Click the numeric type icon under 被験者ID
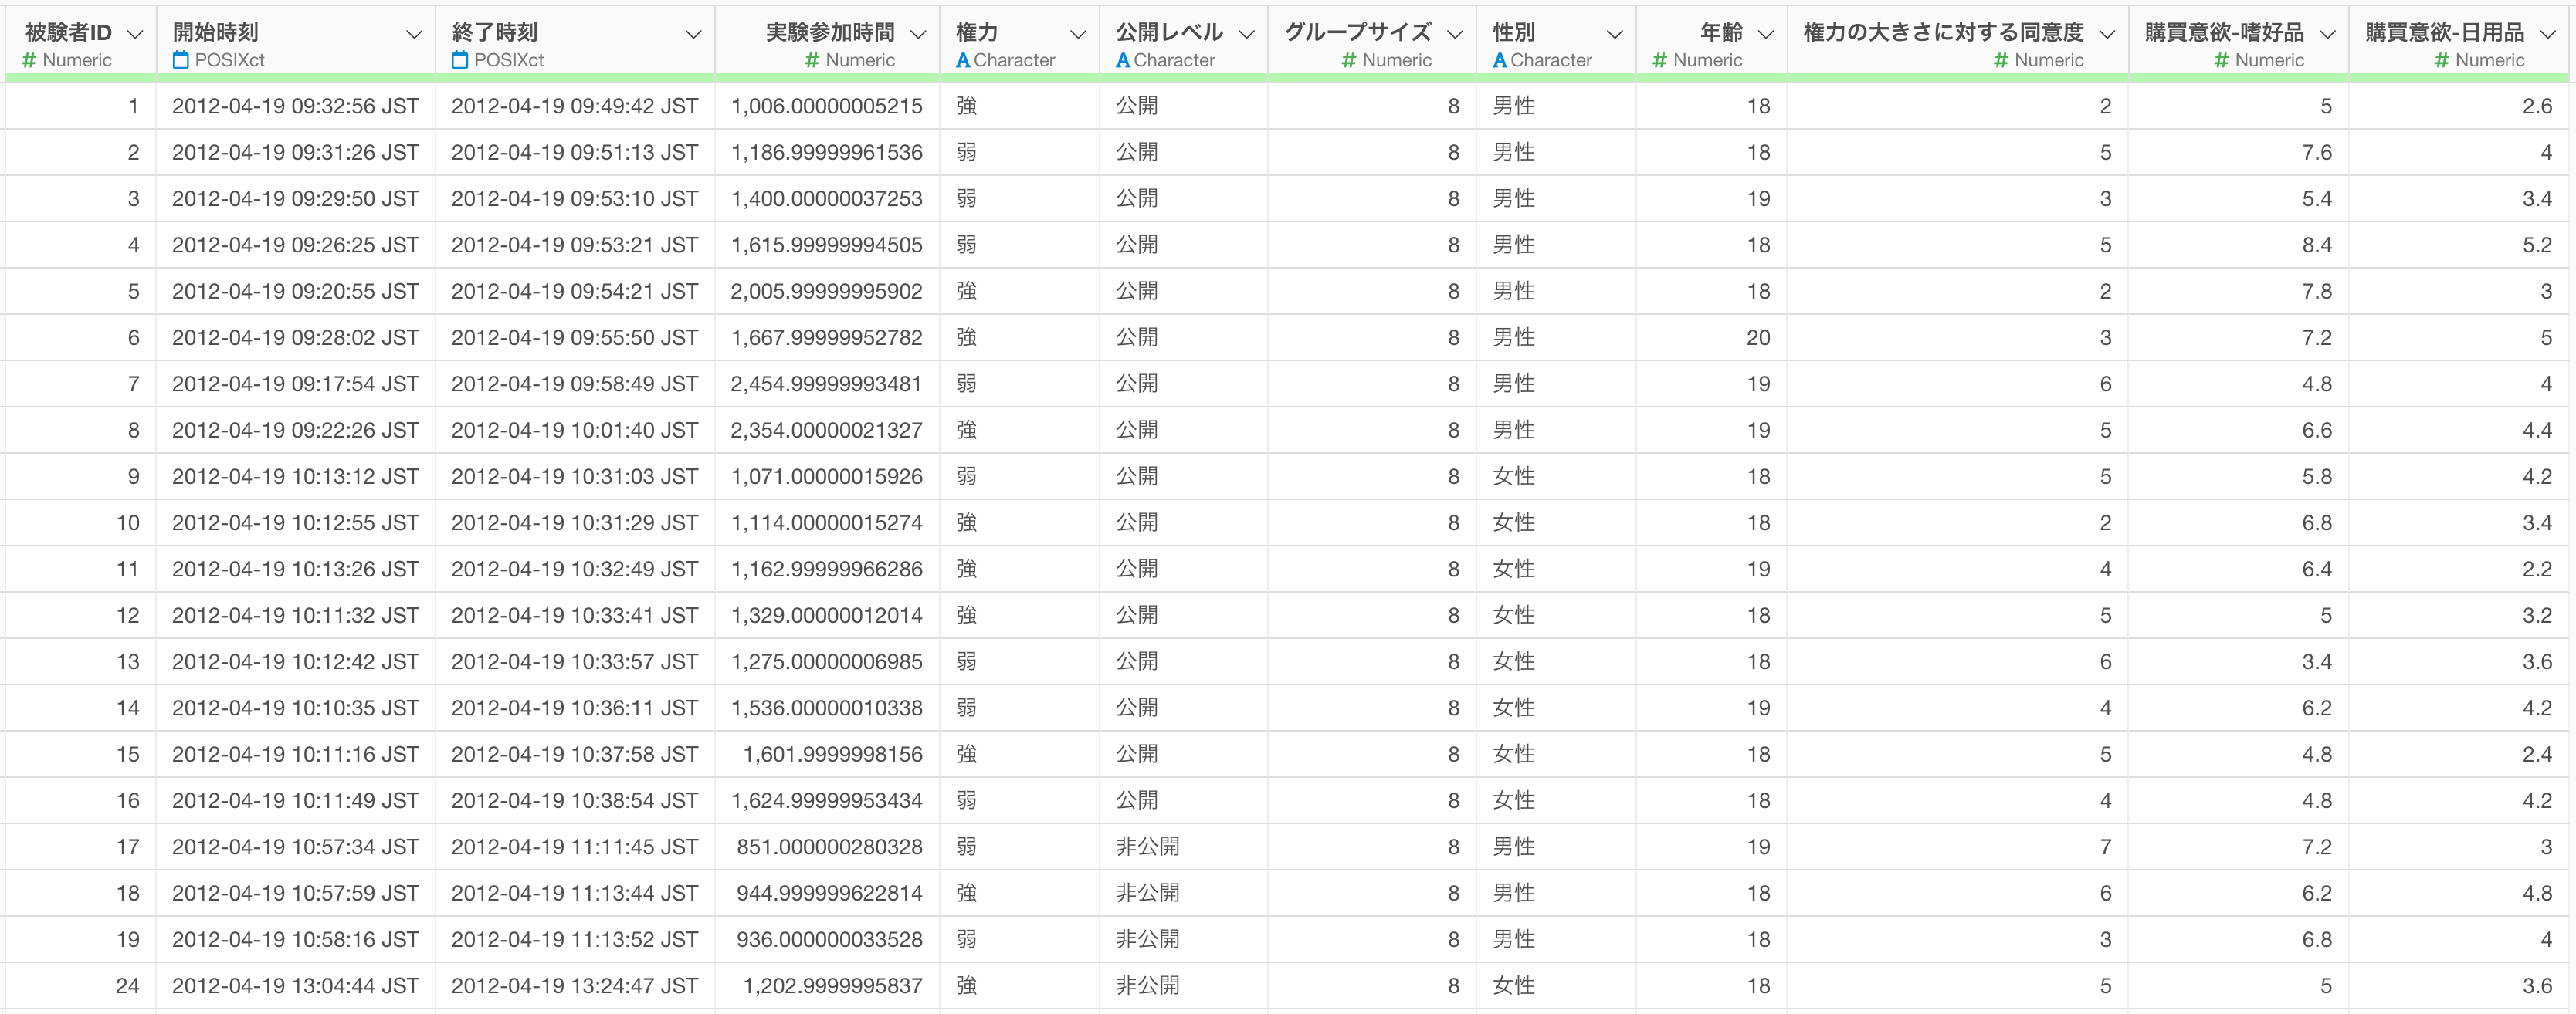This screenshot has width=2576, height=1014. tap(29, 60)
